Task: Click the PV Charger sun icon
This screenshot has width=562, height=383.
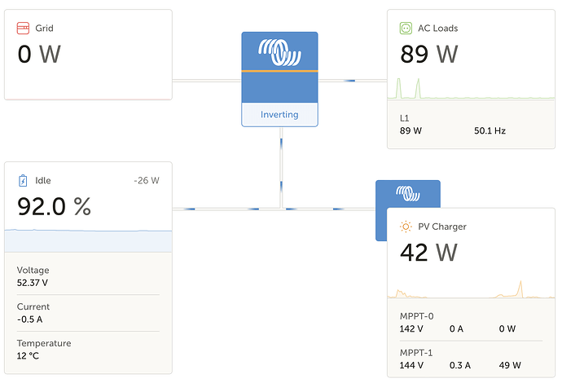Action: tap(406, 227)
